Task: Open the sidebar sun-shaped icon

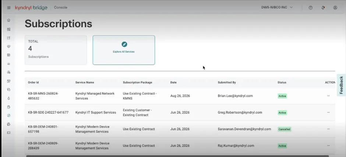Action: (8, 64)
